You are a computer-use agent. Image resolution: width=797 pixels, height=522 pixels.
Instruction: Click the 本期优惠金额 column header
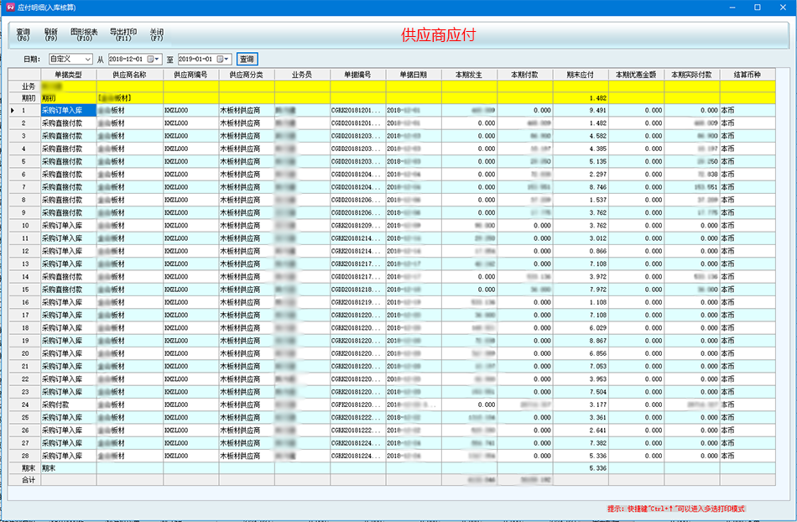pos(637,75)
